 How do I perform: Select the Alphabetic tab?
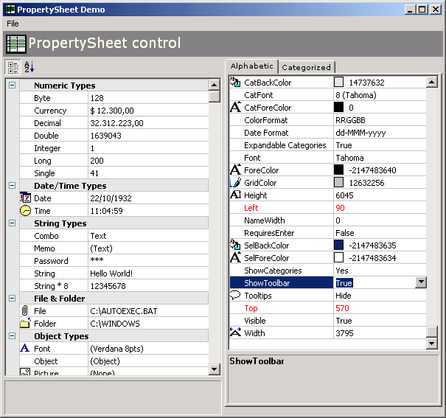point(251,66)
